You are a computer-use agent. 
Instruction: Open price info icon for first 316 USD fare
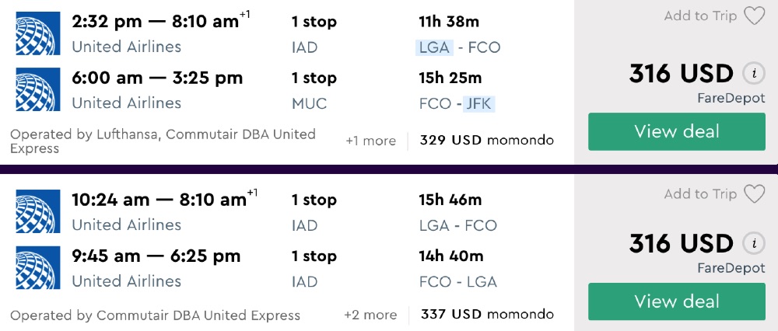coord(752,74)
